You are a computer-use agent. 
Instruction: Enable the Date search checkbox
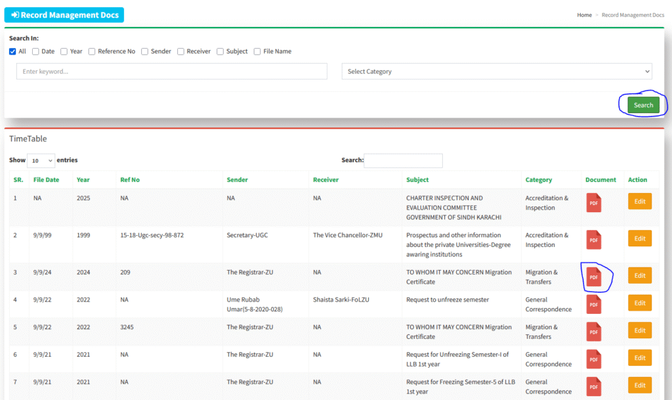pos(35,51)
